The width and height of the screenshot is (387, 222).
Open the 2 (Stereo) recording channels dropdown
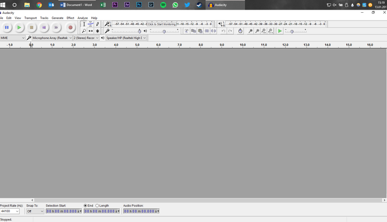pyautogui.click(x=86, y=38)
